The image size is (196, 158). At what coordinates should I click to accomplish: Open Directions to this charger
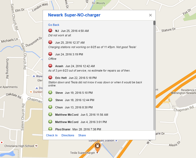tap(68, 135)
